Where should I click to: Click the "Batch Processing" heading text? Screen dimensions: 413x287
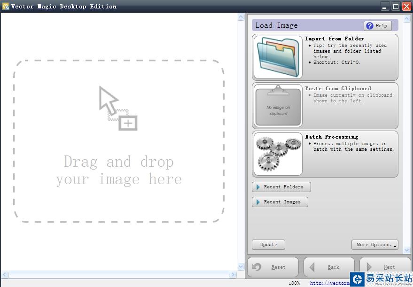(x=332, y=137)
